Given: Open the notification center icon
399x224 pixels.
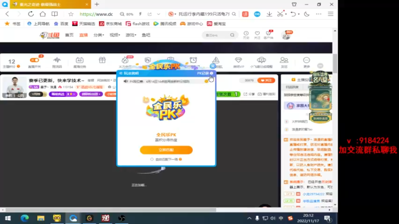Looking at the screenshot, I should point(327,218).
